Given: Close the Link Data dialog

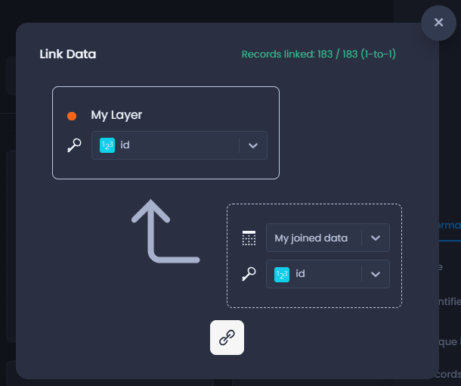Looking at the screenshot, I should click(x=438, y=23).
